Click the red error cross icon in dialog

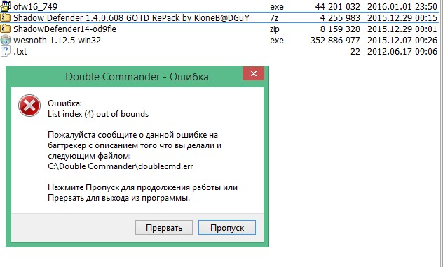click(x=29, y=106)
